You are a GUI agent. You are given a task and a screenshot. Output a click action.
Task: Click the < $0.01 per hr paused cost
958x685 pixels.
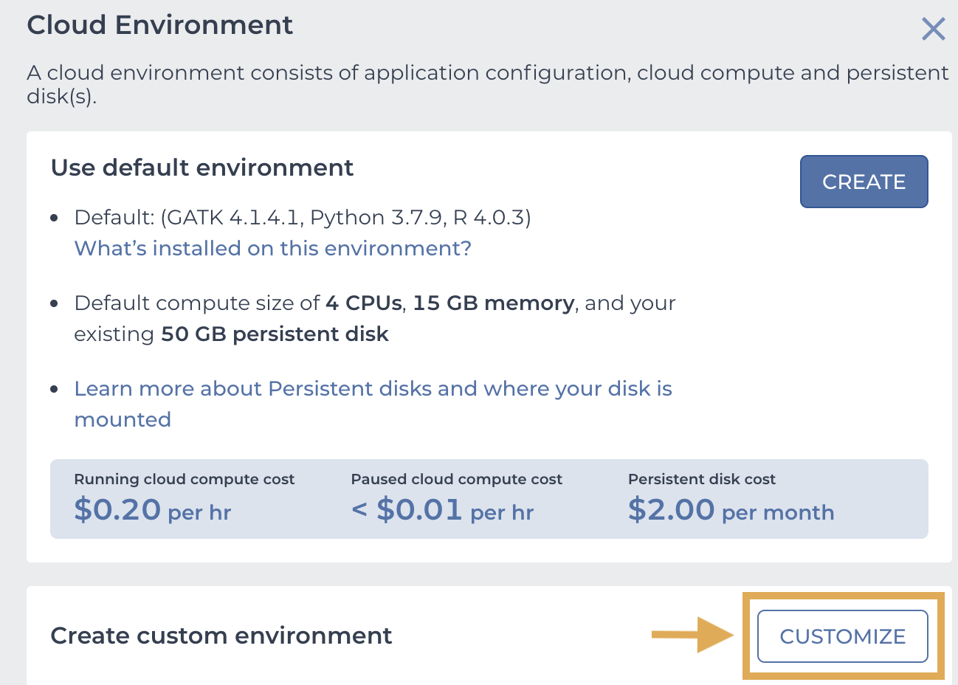(443, 509)
